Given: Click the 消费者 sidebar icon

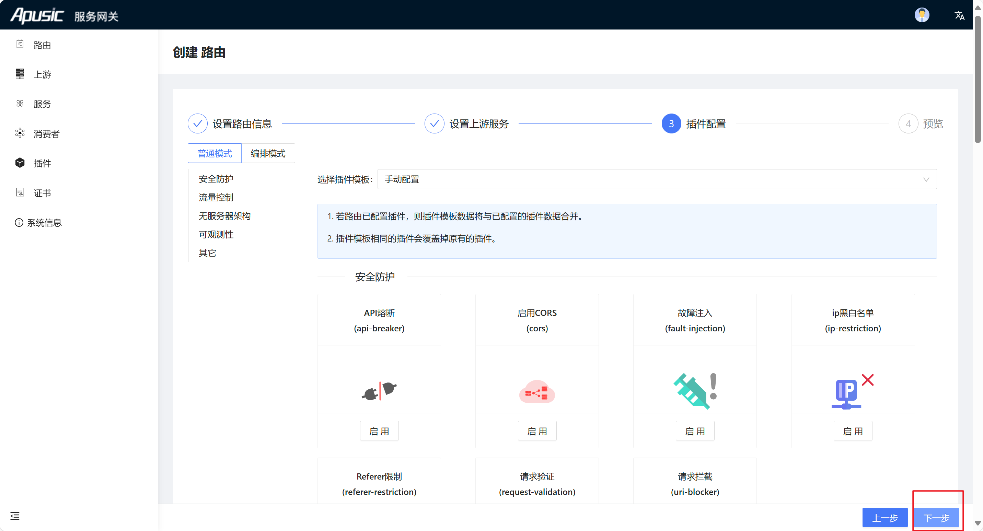Looking at the screenshot, I should [20, 133].
